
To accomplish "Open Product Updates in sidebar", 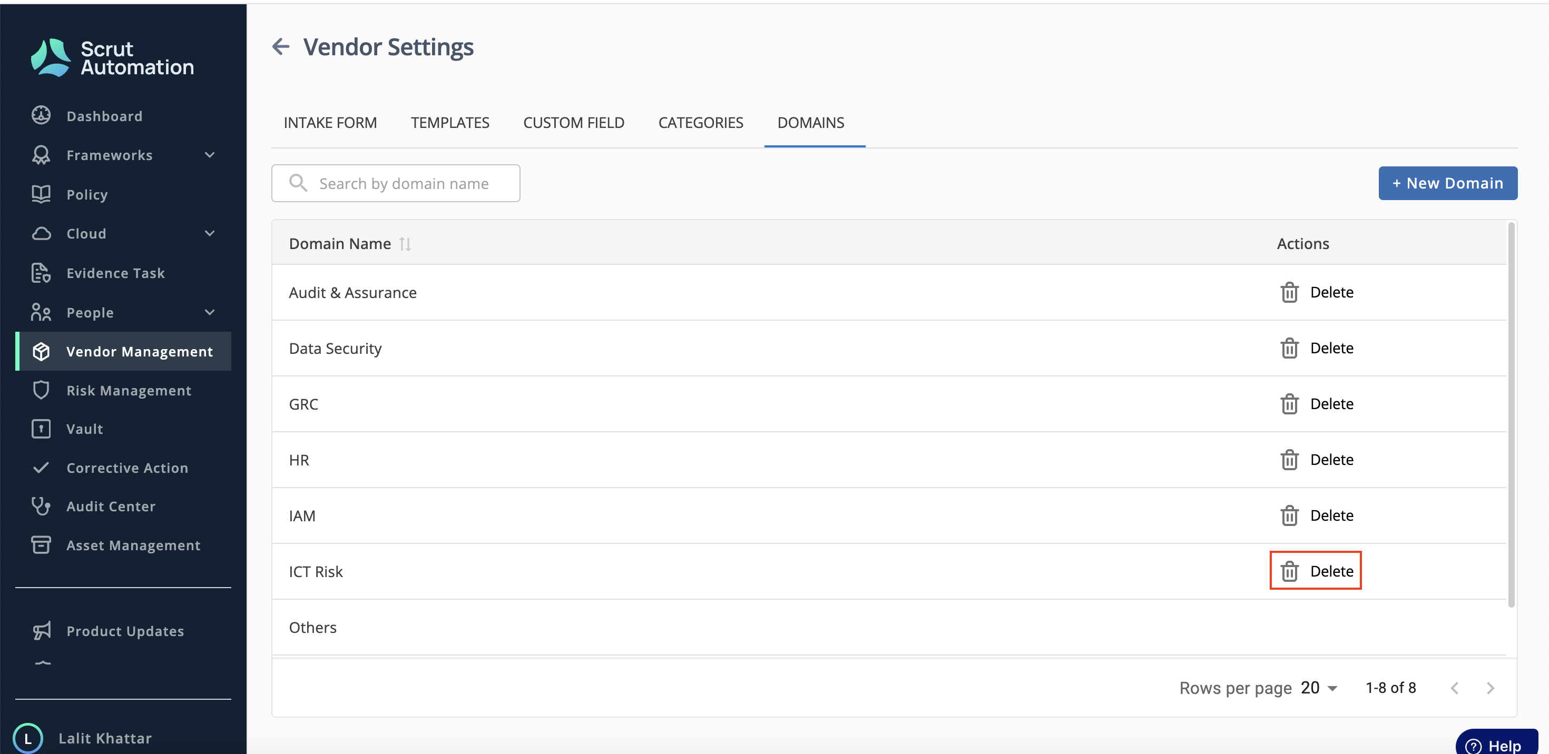I will pos(123,631).
